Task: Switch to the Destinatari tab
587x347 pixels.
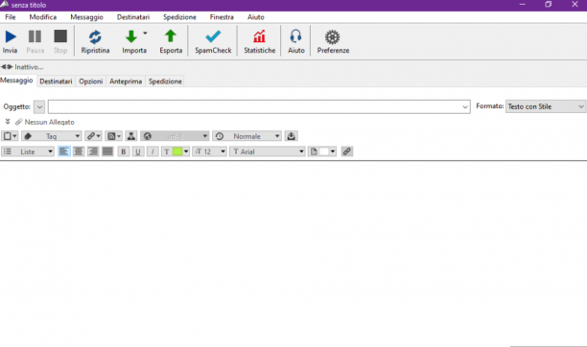Action: [x=56, y=81]
